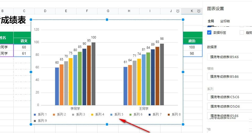Click the filter icon in column K header
The height and width of the screenshot is (133, 252).
199,11
